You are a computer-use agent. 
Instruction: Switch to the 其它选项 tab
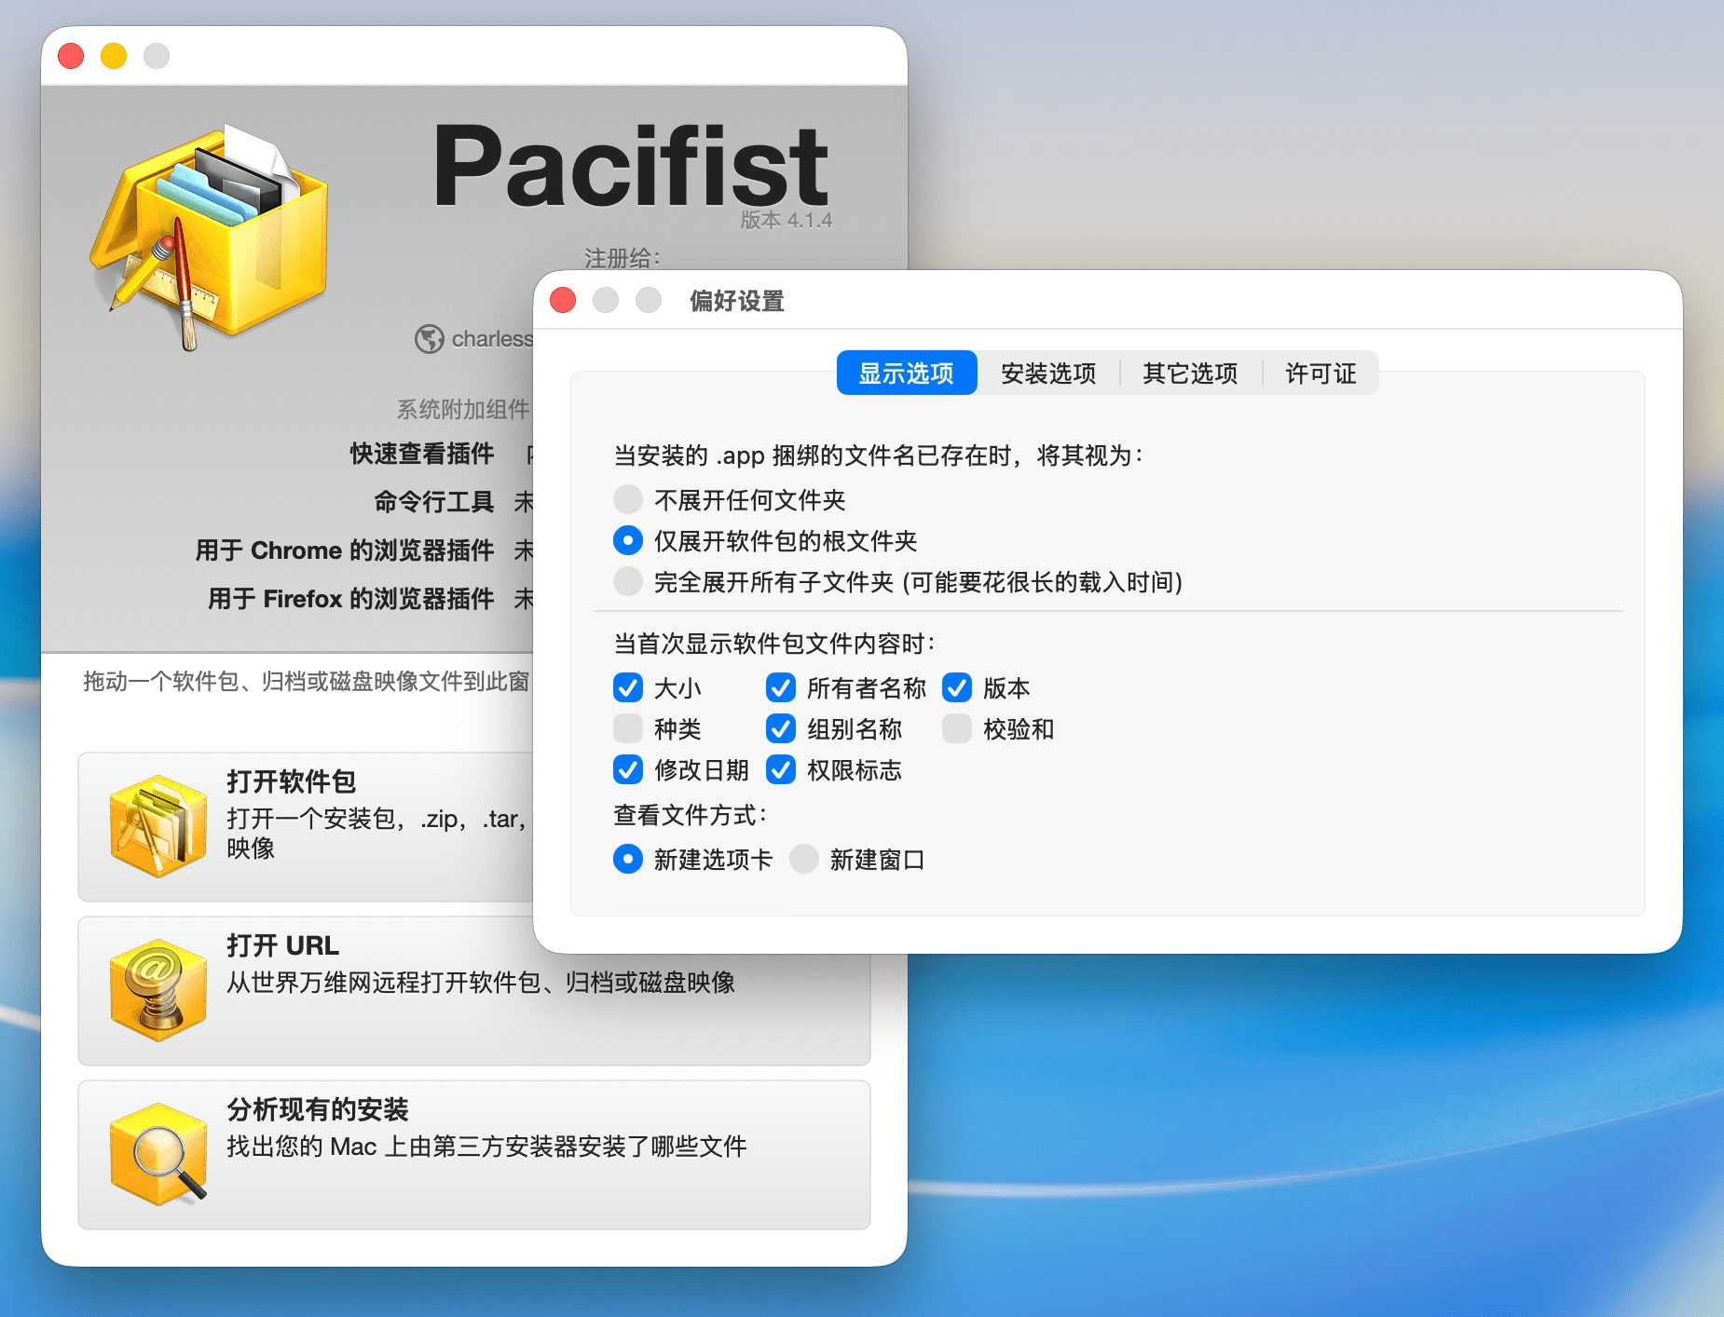pyautogui.click(x=1190, y=373)
